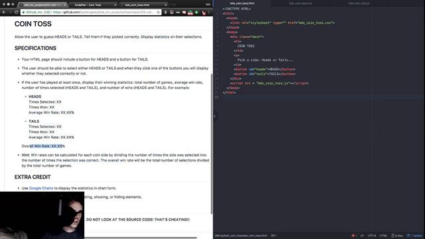Click the Chrome profile name at top right
425x239 pixels.
click(x=208, y=5)
